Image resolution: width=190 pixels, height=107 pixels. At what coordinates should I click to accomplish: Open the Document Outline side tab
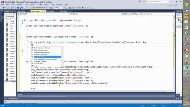pos(2,16)
